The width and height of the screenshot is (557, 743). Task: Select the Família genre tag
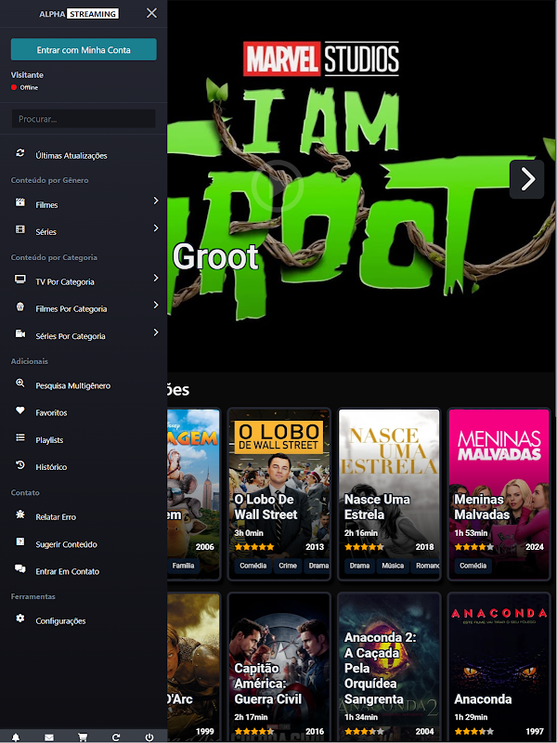click(x=183, y=566)
